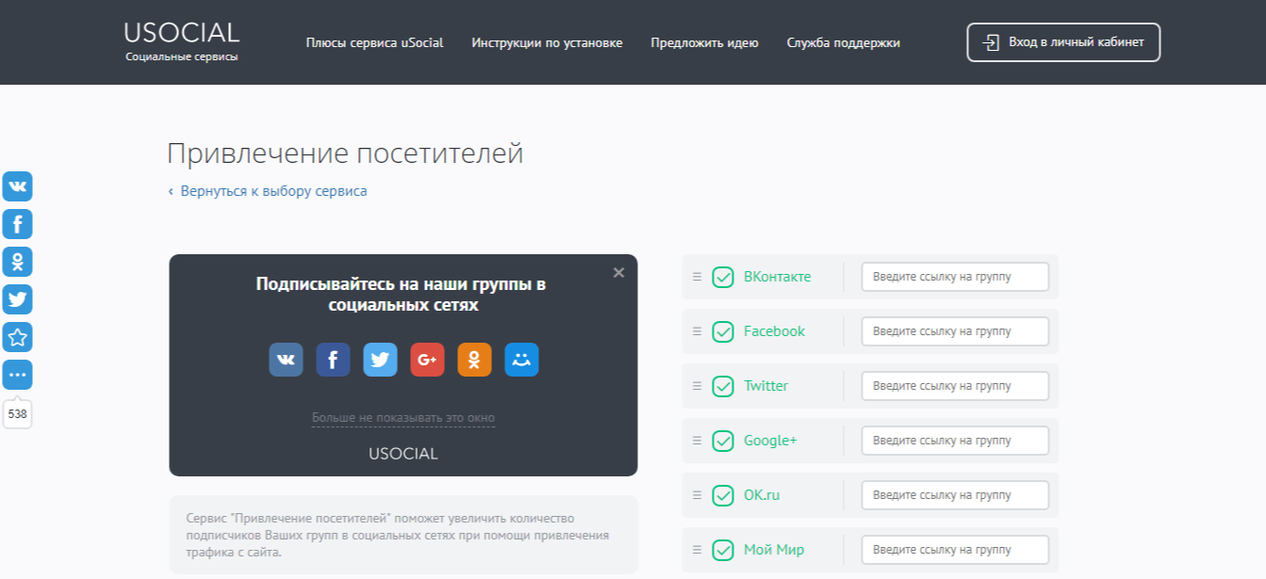Click Больше не показывать это окно link

pos(403,418)
